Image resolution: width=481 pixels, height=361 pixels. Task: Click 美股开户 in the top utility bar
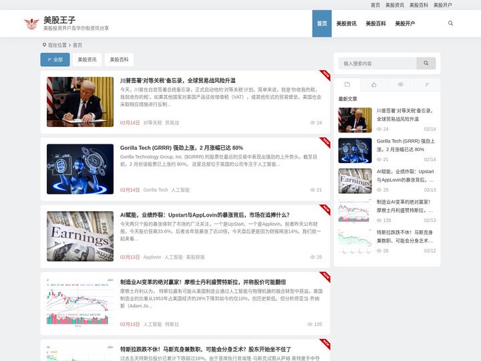(x=442, y=5)
